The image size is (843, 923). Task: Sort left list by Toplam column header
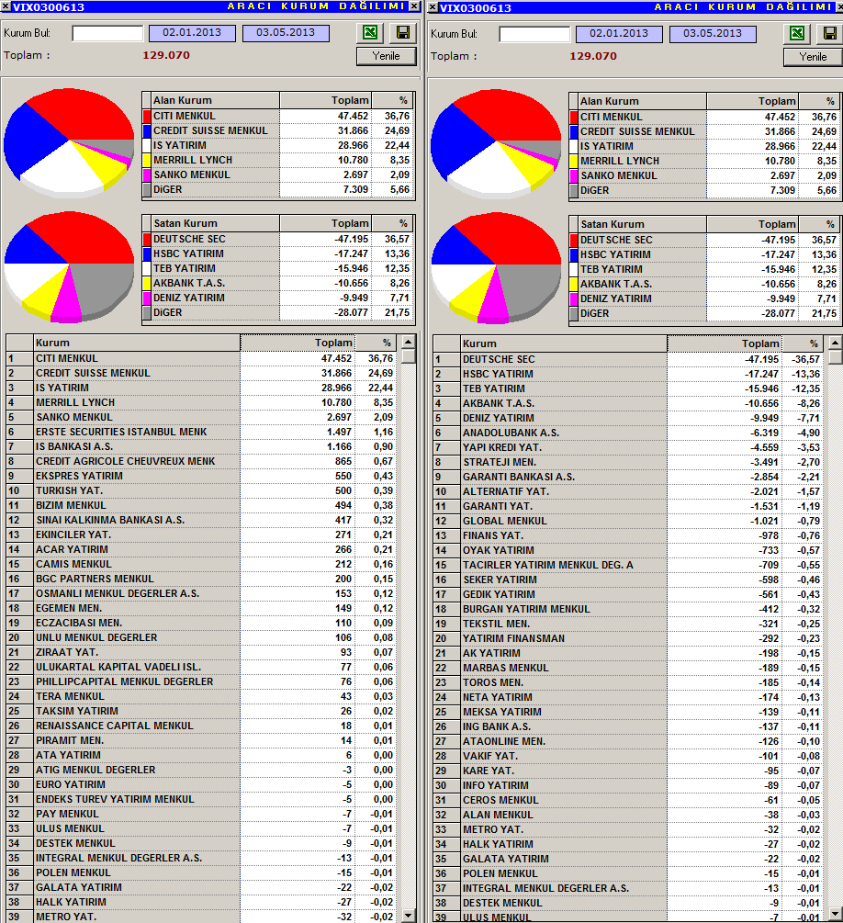pos(298,343)
